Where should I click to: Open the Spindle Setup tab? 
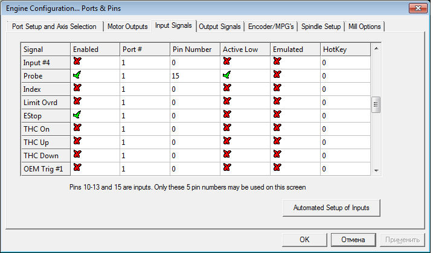click(321, 27)
